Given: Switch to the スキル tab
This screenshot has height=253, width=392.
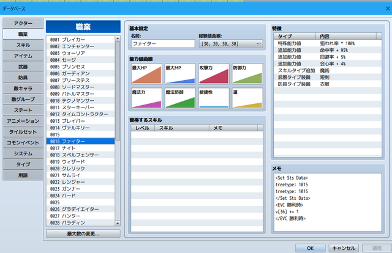Looking at the screenshot, I should click(23, 45).
